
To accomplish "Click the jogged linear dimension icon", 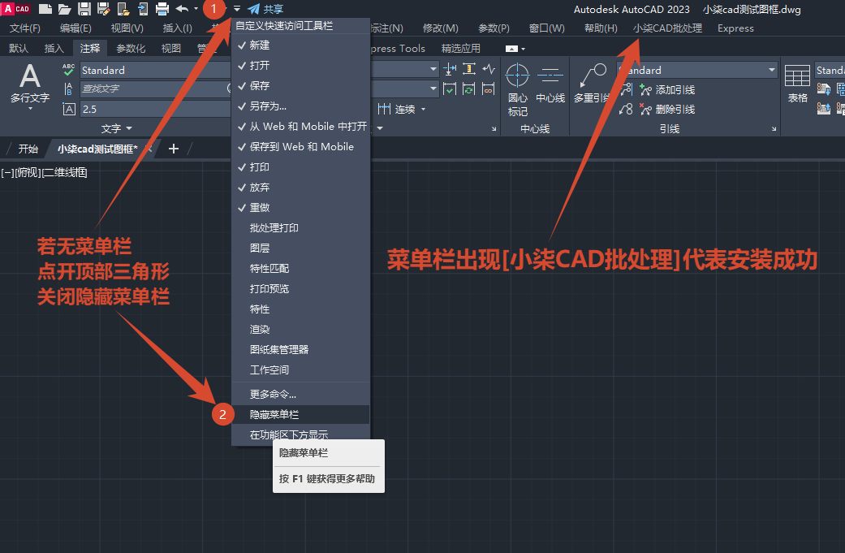I will tap(489, 69).
